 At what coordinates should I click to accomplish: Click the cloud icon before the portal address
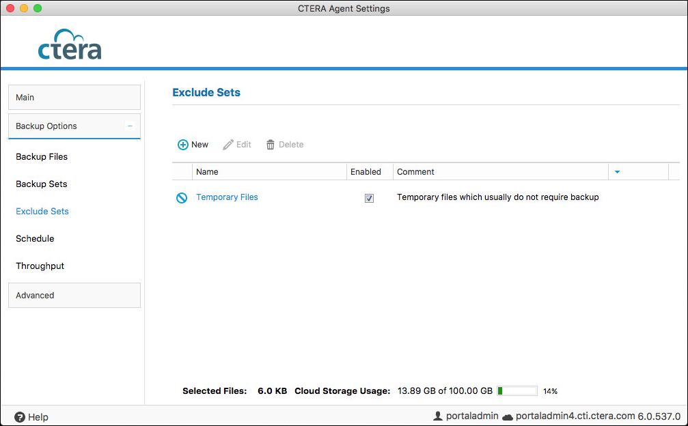507,417
